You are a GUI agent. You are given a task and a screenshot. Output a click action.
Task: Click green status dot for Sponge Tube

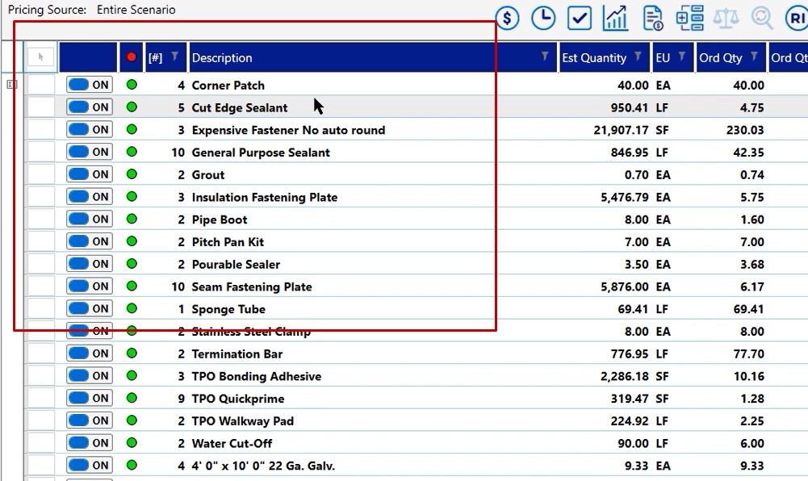tap(132, 308)
